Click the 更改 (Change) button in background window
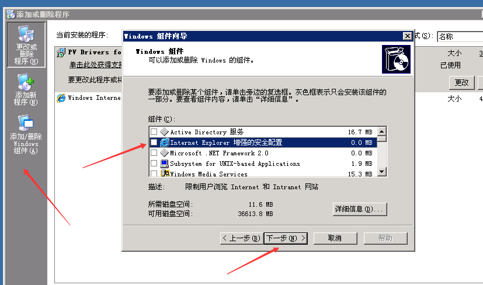483x285 pixels. pyautogui.click(x=461, y=82)
